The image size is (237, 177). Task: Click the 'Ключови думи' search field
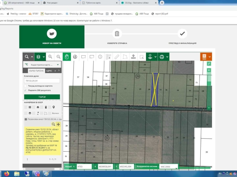42,81
